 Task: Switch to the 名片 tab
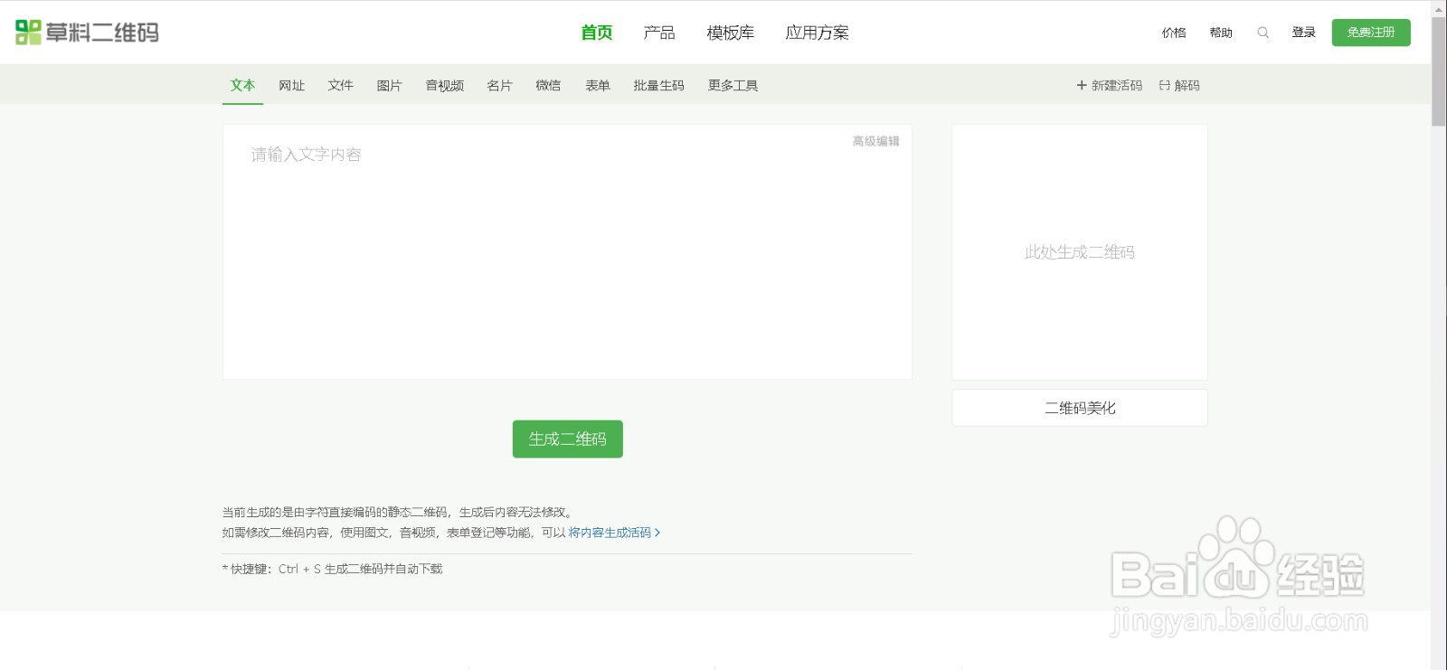click(x=499, y=85)
